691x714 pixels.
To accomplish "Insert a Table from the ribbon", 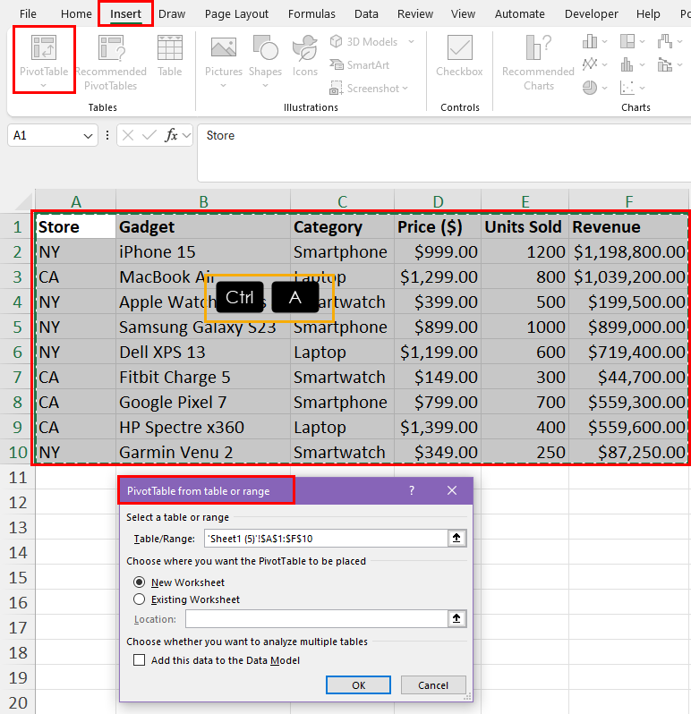I will click(170, 56).
